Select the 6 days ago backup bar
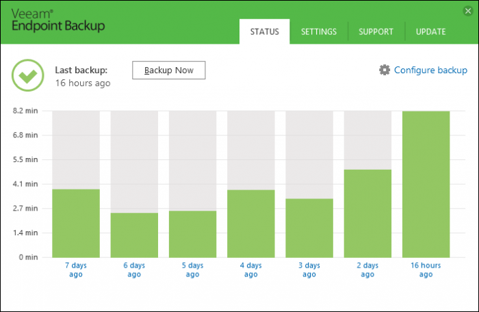479x312 pixels. tap(134, 235)
